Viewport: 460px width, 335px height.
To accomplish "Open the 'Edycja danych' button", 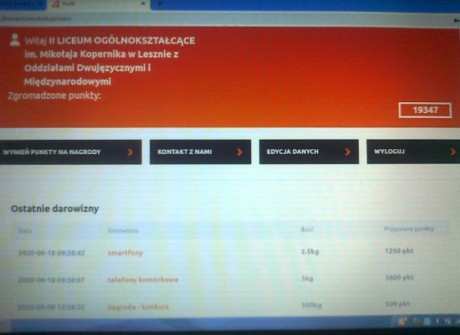I will [x=309, y=152].
